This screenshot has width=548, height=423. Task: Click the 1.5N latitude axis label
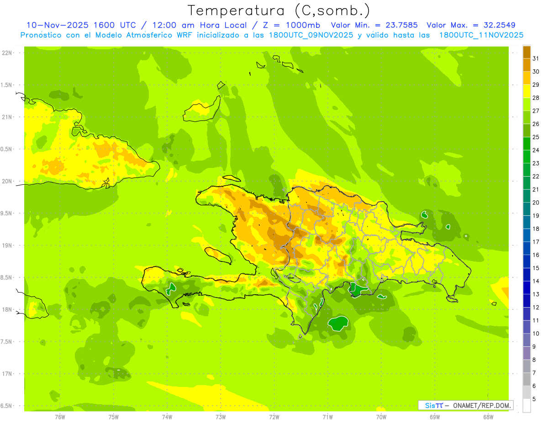point(6,85)
